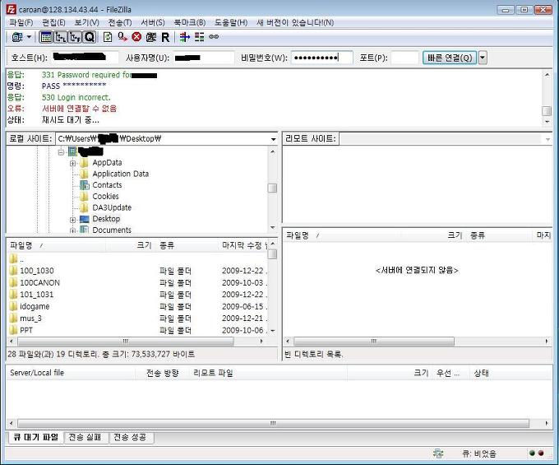Click the parent directory '..' entry

pyautogui.click(x=137, y=259)
